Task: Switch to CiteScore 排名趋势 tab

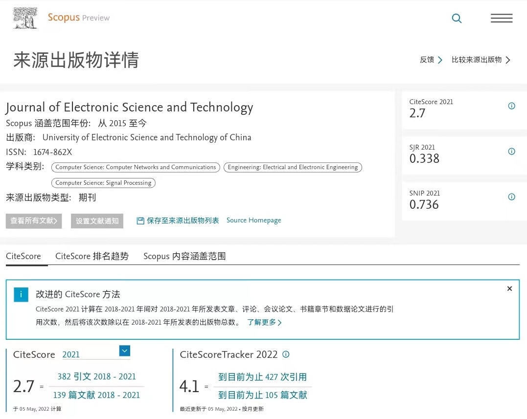Action: pos(92,256)
